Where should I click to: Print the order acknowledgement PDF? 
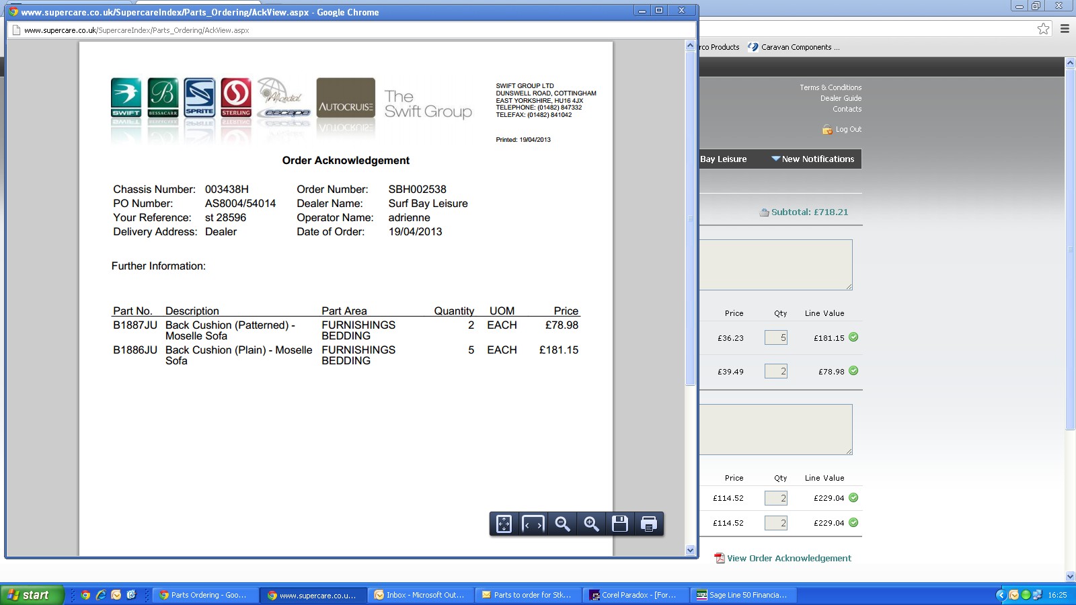[x=649, y=524]
